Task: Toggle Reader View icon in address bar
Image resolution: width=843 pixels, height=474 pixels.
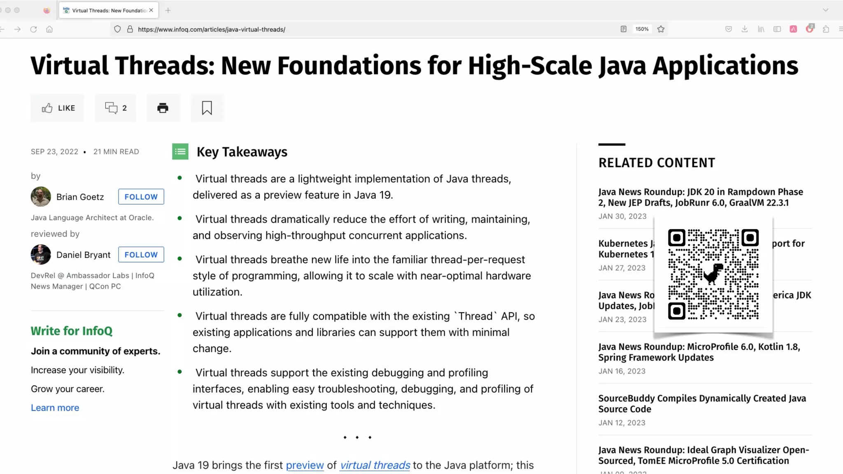Action: pos(623,29)
